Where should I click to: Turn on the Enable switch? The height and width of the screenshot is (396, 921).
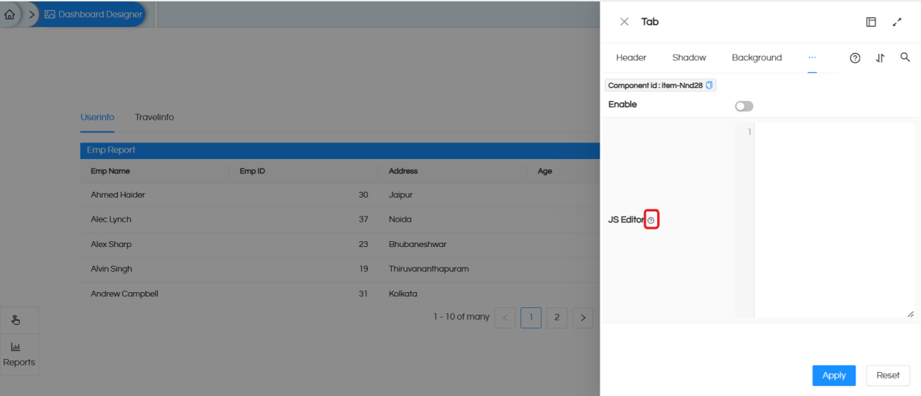pos(744,106)
